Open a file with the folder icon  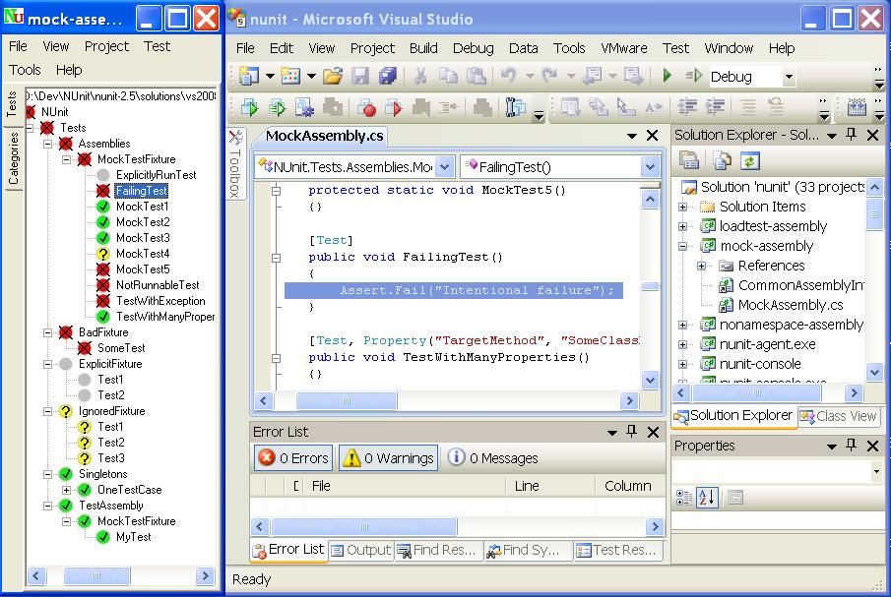click(333, 76)
